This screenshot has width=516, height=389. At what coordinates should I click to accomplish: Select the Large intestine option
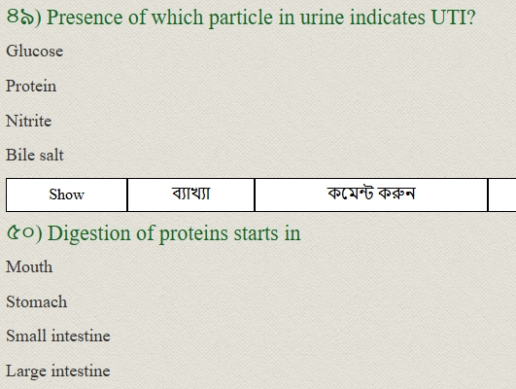tap(58, 371)
